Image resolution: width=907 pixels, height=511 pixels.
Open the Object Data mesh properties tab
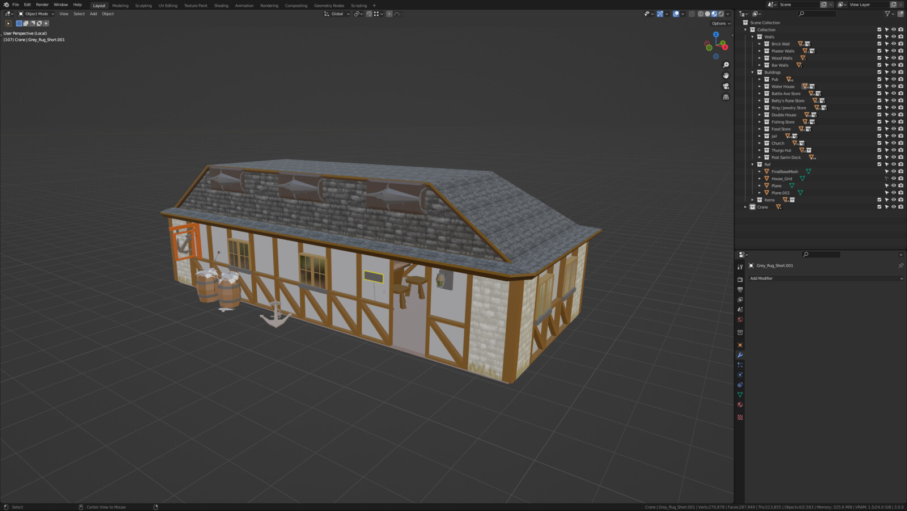point(740,395)
